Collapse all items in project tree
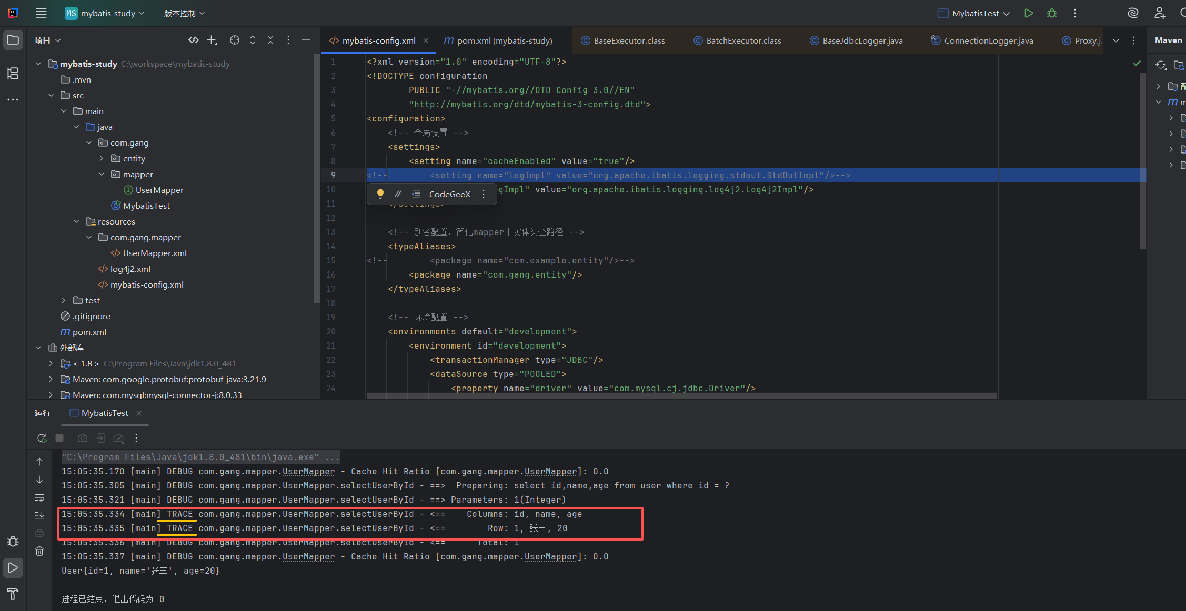The height and width of the screenshot is (611, 1186). (270, 40)
